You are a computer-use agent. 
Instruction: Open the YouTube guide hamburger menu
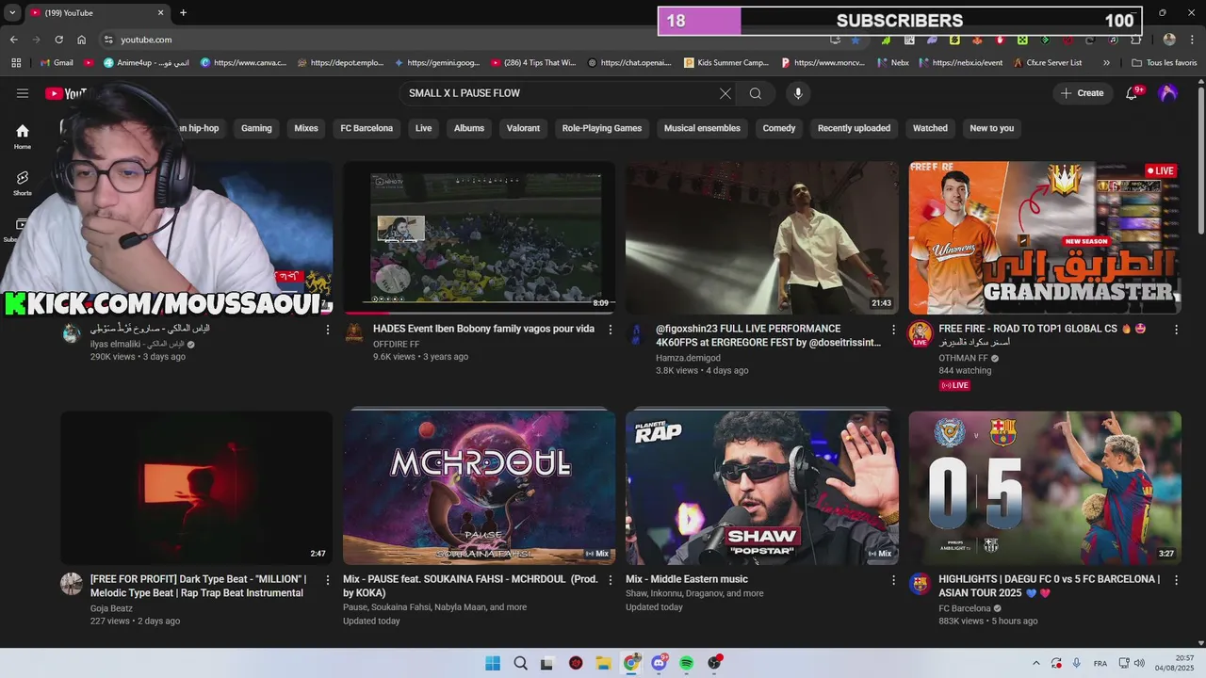point(23,93)
